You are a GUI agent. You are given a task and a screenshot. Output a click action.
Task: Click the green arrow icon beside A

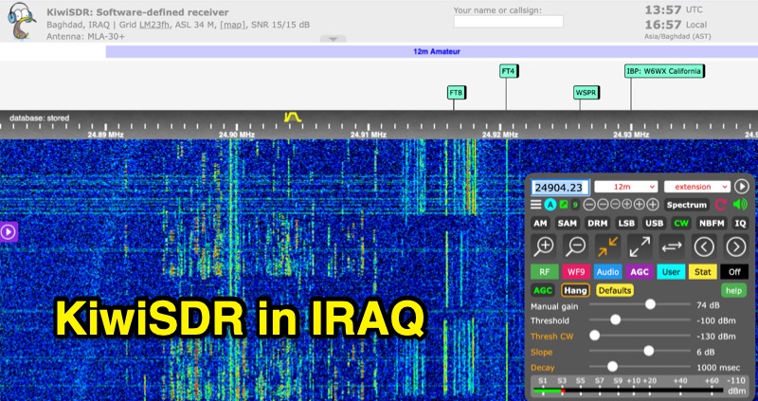coord(564,205)
